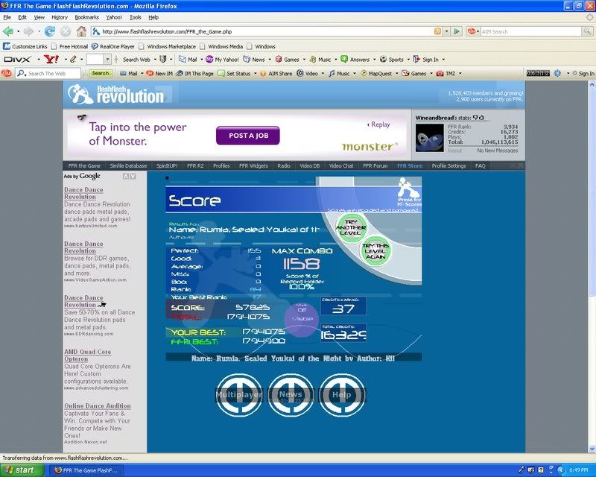Image resolution: width=596 pixels, height=477 pixels.
Task: Click the Firefox Back navigation arrow
Action: tap(8, 31)
